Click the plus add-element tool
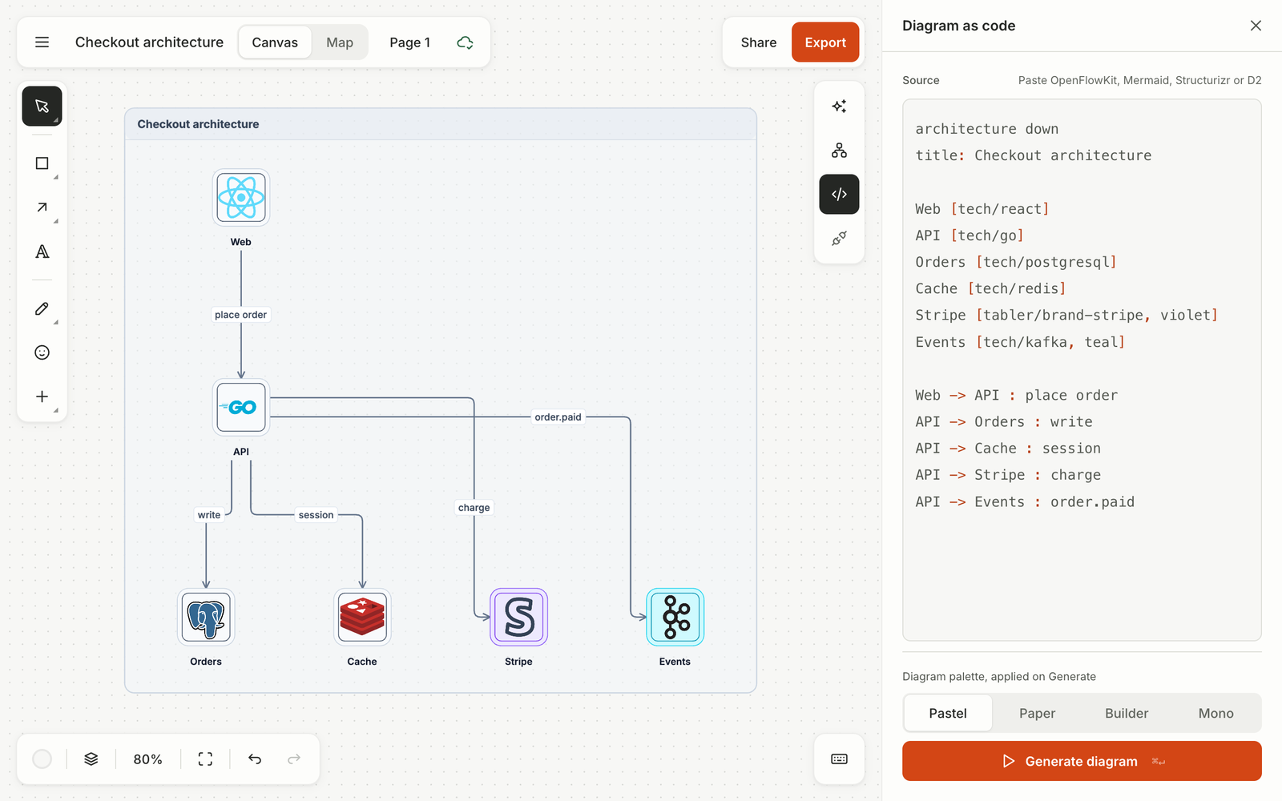 click(x=42, y=396)
